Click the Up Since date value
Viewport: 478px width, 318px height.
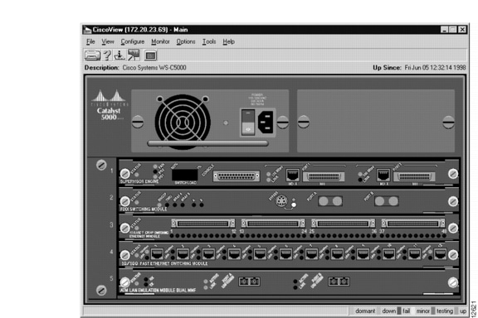coord(435,68)
